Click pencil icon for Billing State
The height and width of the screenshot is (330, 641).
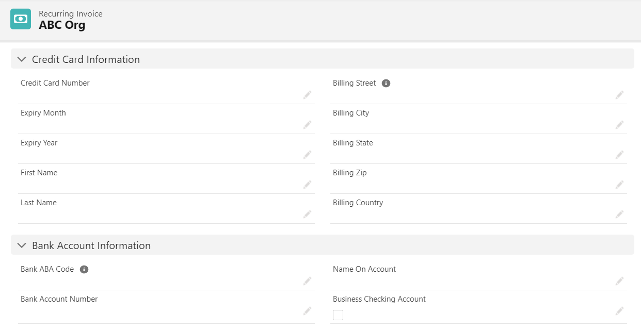[619, 155]
